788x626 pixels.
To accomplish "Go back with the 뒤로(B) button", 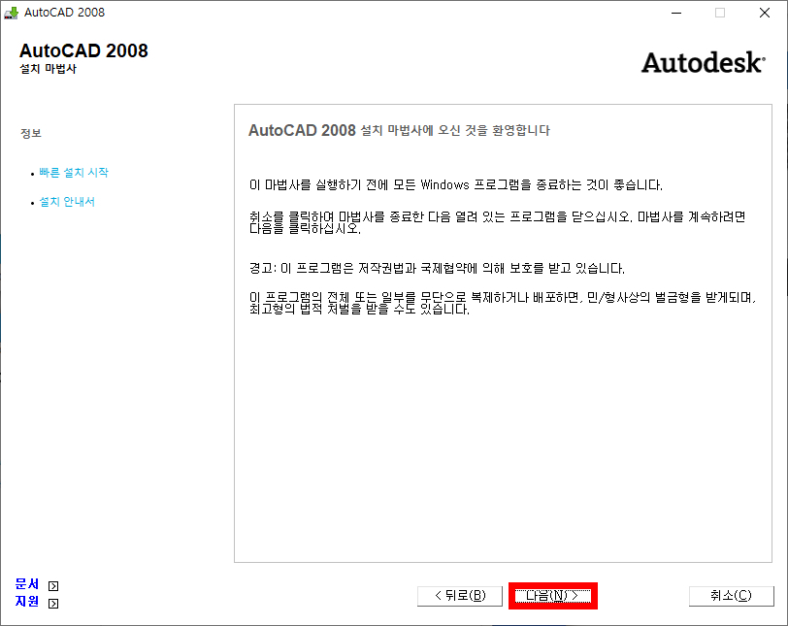I will pos(460,596).
